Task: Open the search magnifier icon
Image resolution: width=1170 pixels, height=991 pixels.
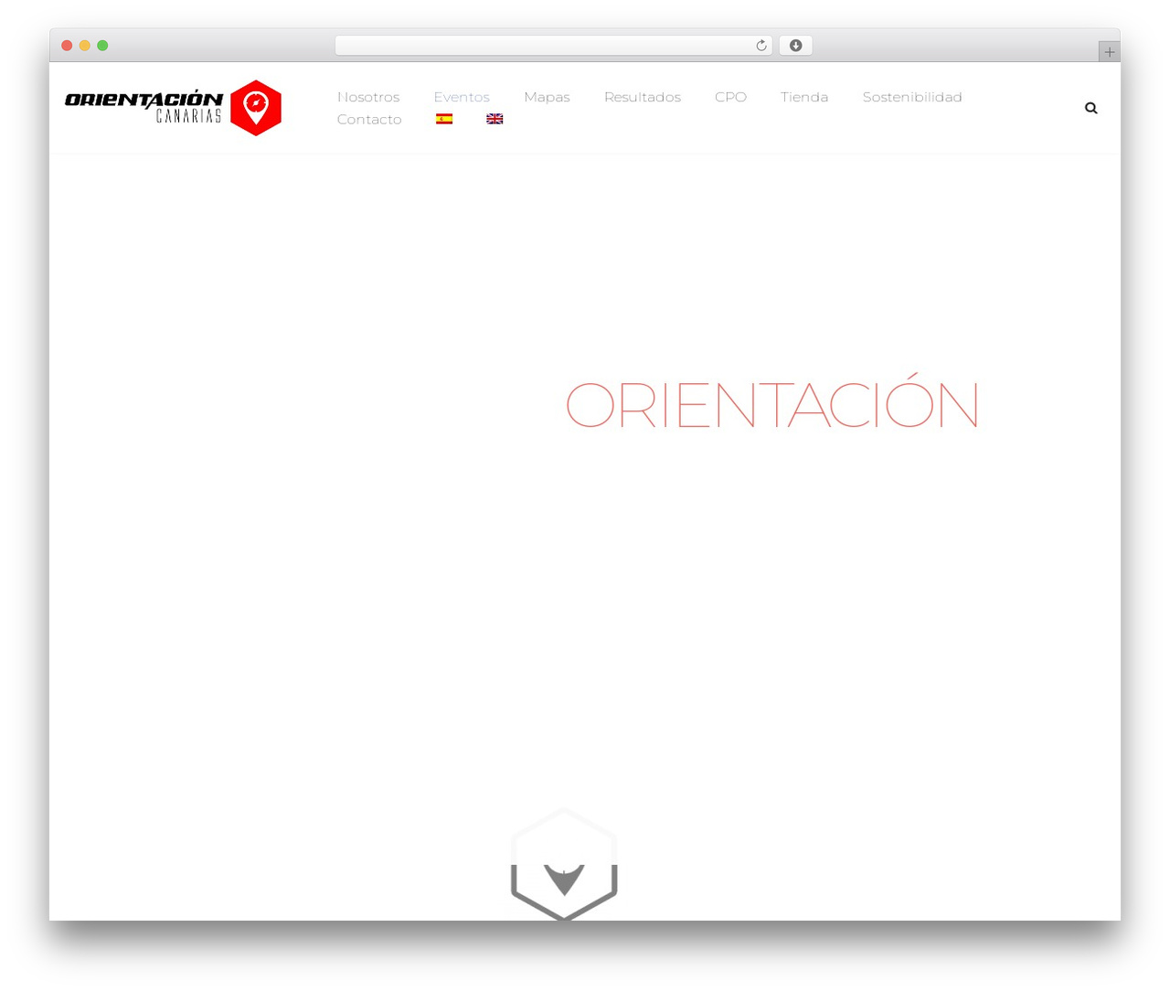Action: tap(1090, 108)
